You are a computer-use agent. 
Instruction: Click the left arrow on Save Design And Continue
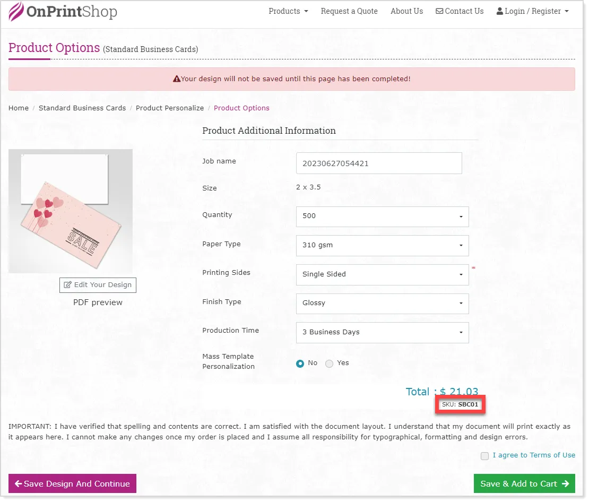(x=18, y=483)
